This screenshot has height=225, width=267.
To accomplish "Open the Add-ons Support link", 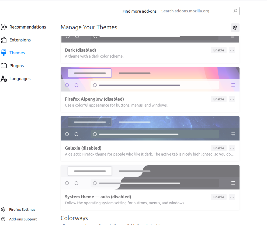I will (x=19, y=219).
